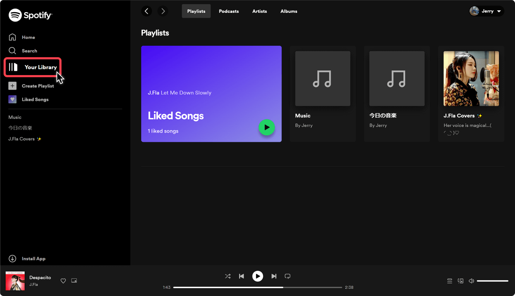
Task: Open Jerry's profile avatar
Action: tap(474, 11)
